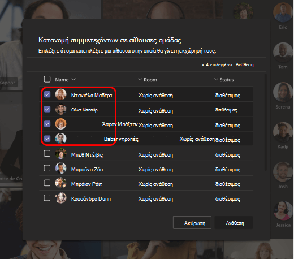
Task: Click the avatar in the Babar ντροπές row
Action: point(60,139)
